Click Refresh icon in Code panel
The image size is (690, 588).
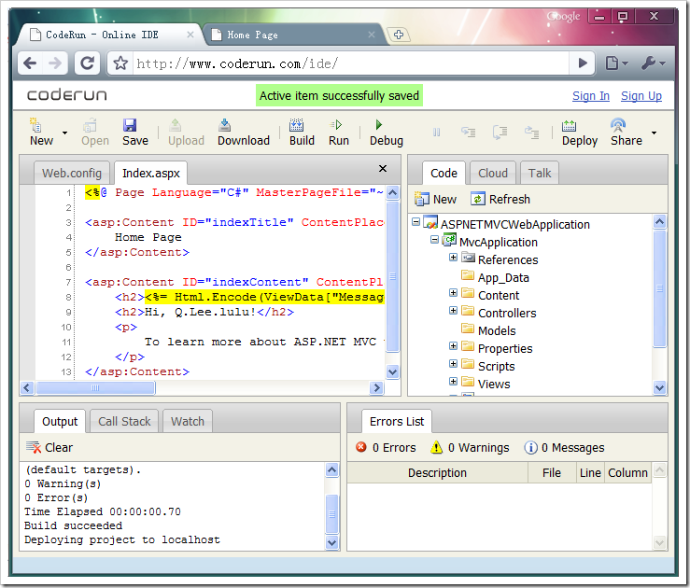[x=478, y=199]
